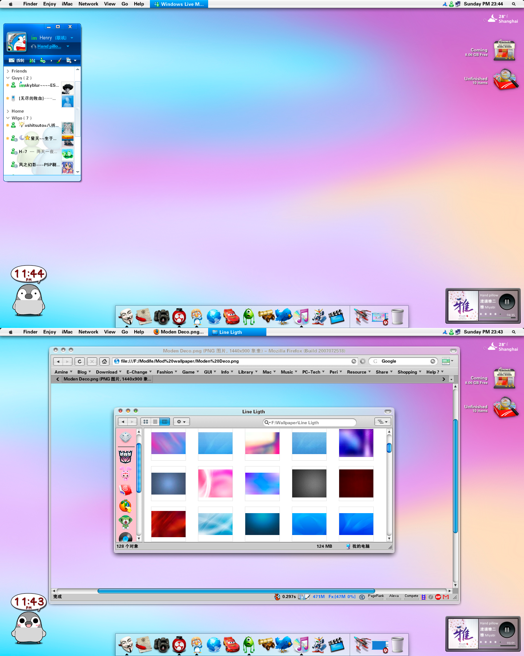This screenshot has width=524, height=656.
Task: Click "128 个对象" in the Line Ligth status bar
Action: (127, 546)
